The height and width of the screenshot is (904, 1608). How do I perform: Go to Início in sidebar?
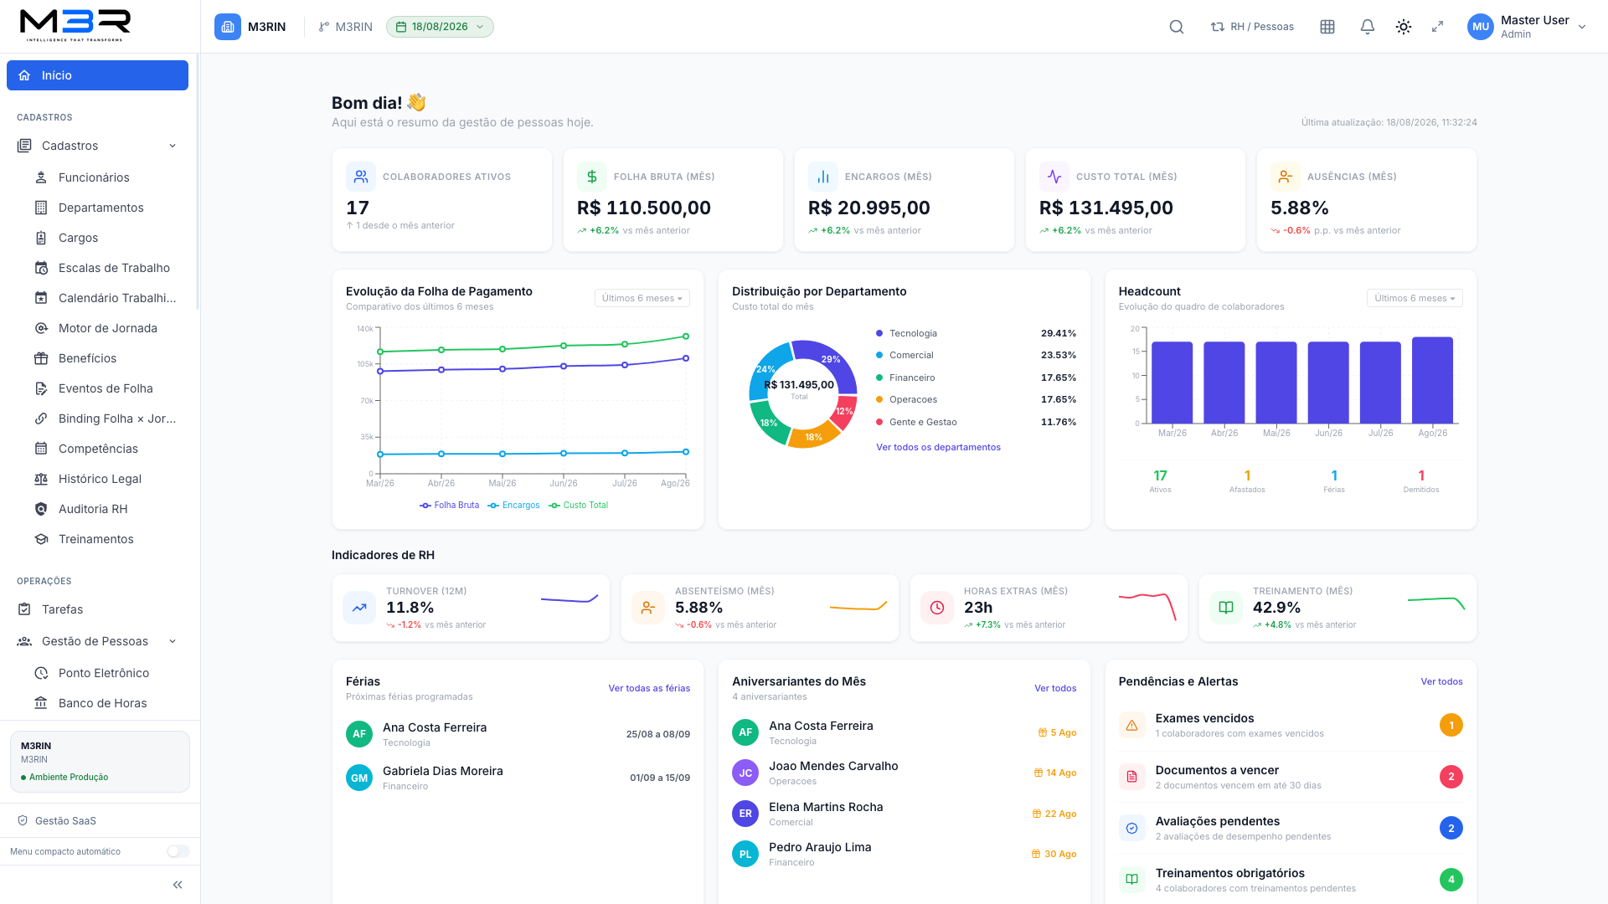pyautogui.click(x=97, y=75)
